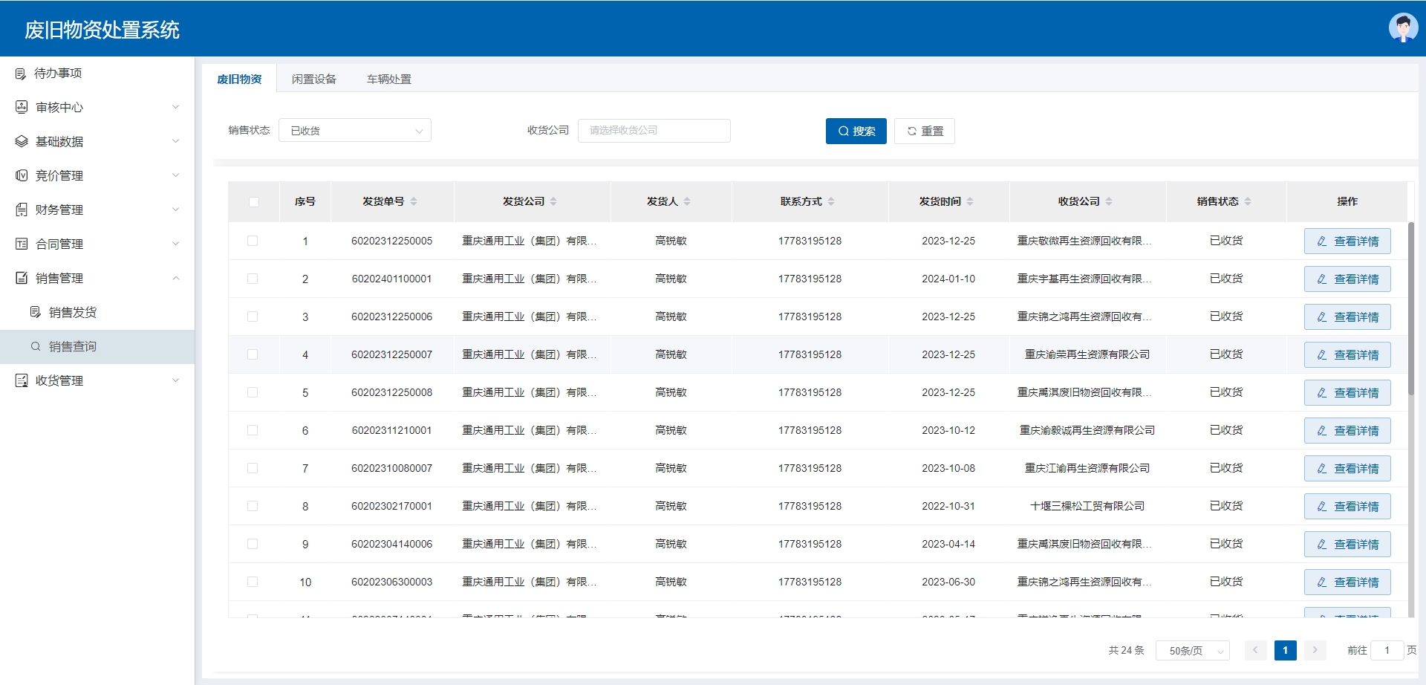Check the checkbox for row 1
The height and width of the screenshot is (685, 1426).
pyautogui.click(x=253, y=241)
